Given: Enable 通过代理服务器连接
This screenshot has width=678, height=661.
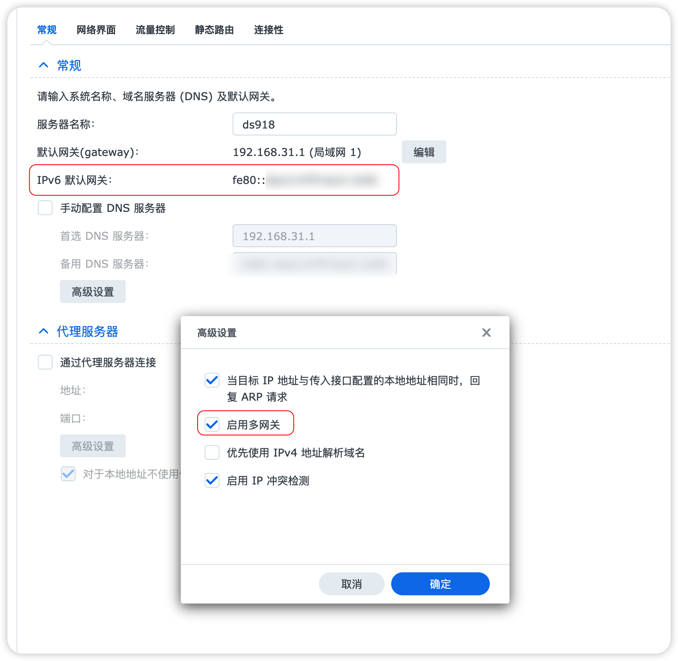Looking at the screenshot, I should click(x=45, y=363).
